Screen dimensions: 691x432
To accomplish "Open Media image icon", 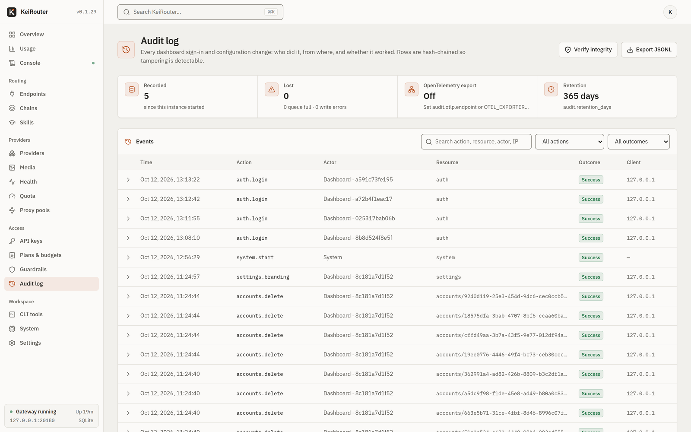I will (12, 168).
